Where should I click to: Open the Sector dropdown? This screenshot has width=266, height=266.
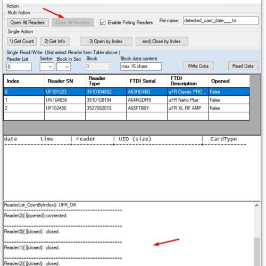(x=47, y=66)
